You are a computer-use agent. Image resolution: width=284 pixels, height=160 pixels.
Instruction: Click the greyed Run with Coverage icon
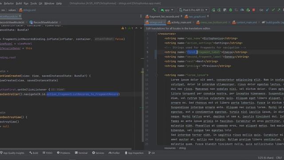coord(237,10)
